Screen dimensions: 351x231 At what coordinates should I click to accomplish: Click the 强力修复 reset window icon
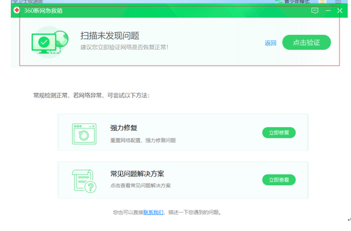tap(84, 134)
